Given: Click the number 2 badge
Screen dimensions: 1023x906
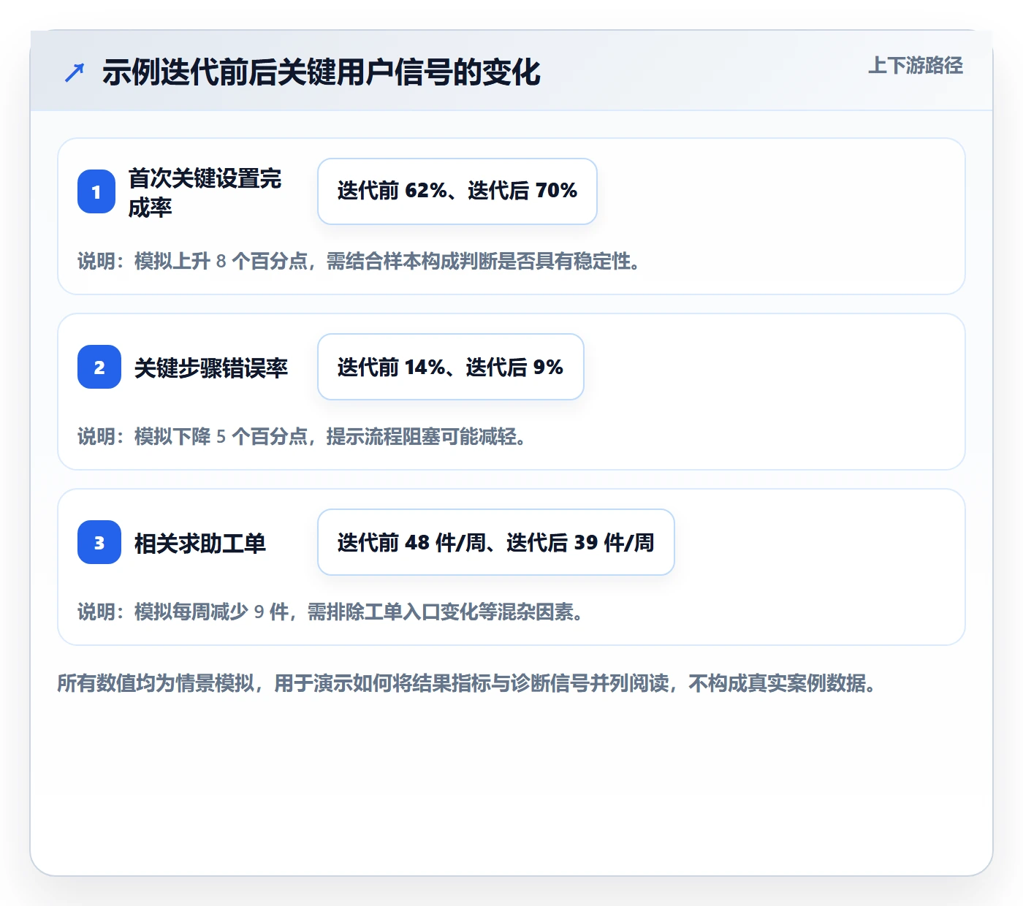Looking at the screenshot, I should pos(99,367).
